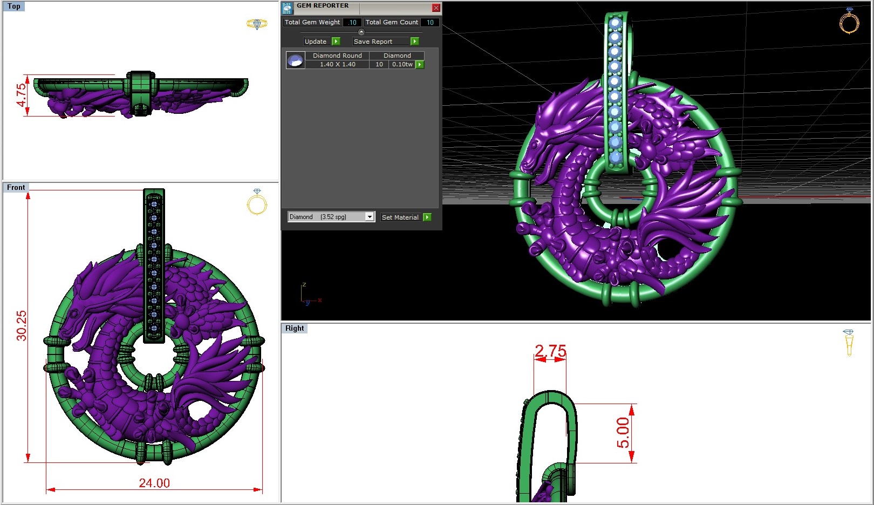Click the Save Report button

pos(381,42)
